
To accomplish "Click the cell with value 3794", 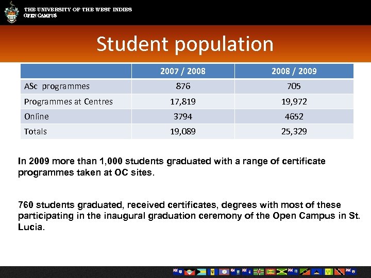I will click(183, 116).
